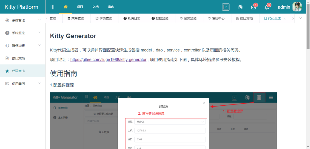310x149 pixels.
Task: Click the 服务治理 headset icon
Action: [7, 46]
